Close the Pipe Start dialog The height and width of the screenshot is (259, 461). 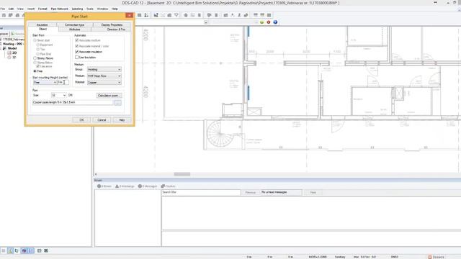pyautogui.click(x=130, y=16)
